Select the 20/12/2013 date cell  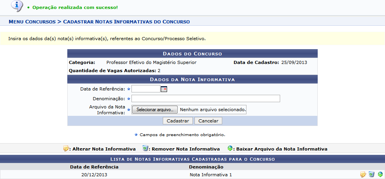[x=94, y=175]
